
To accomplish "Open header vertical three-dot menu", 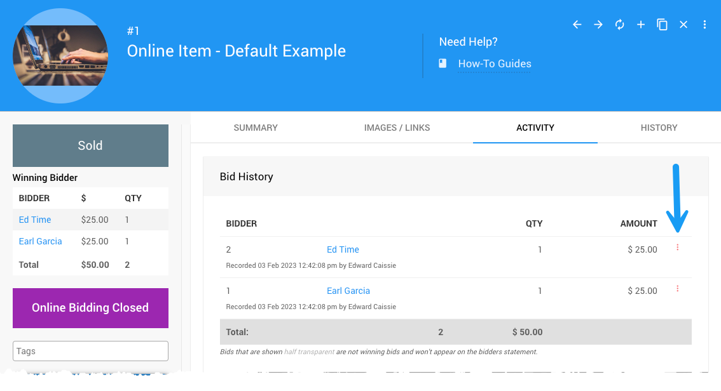I will pyautogui.click(x=704, y=25).
